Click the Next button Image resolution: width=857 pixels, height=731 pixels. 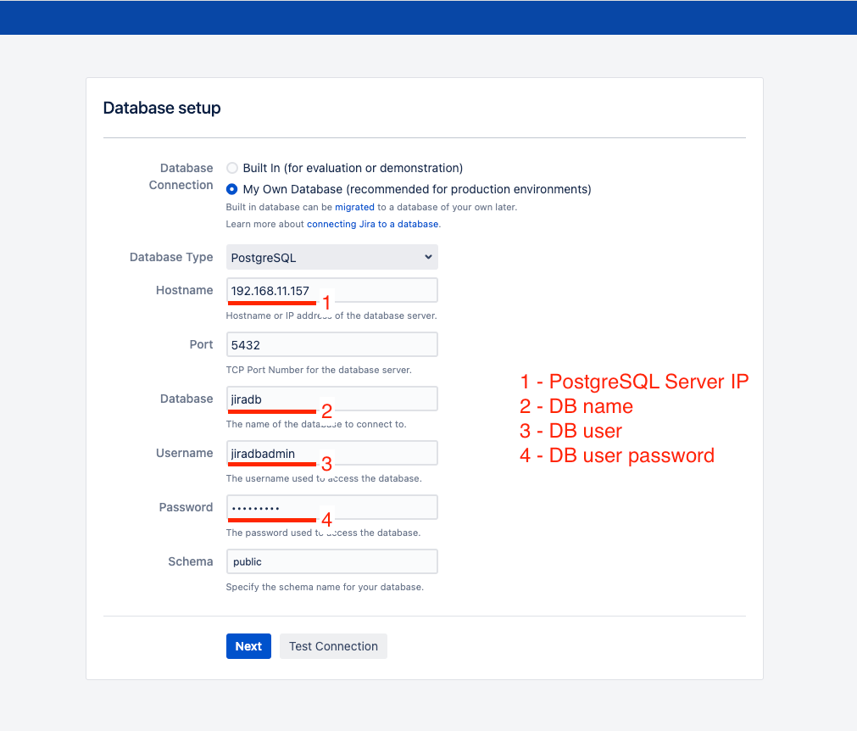(x=248, y=646)
